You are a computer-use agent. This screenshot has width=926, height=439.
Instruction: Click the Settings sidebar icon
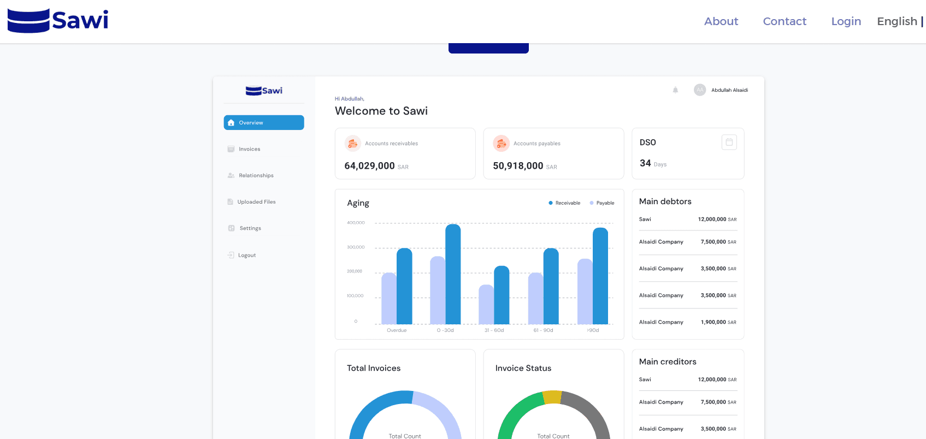point(232,228)
